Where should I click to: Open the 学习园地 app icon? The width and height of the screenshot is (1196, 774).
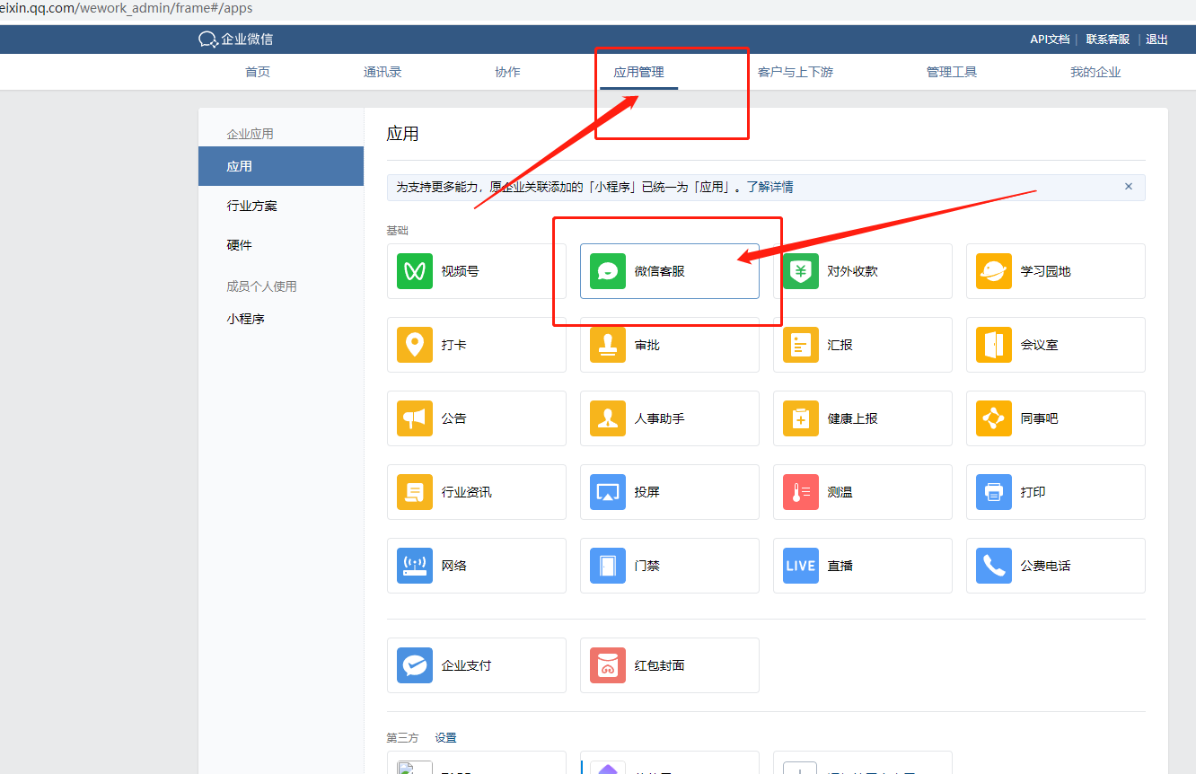(994, 271)
